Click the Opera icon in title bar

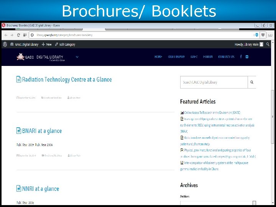[x=3, y=25]
